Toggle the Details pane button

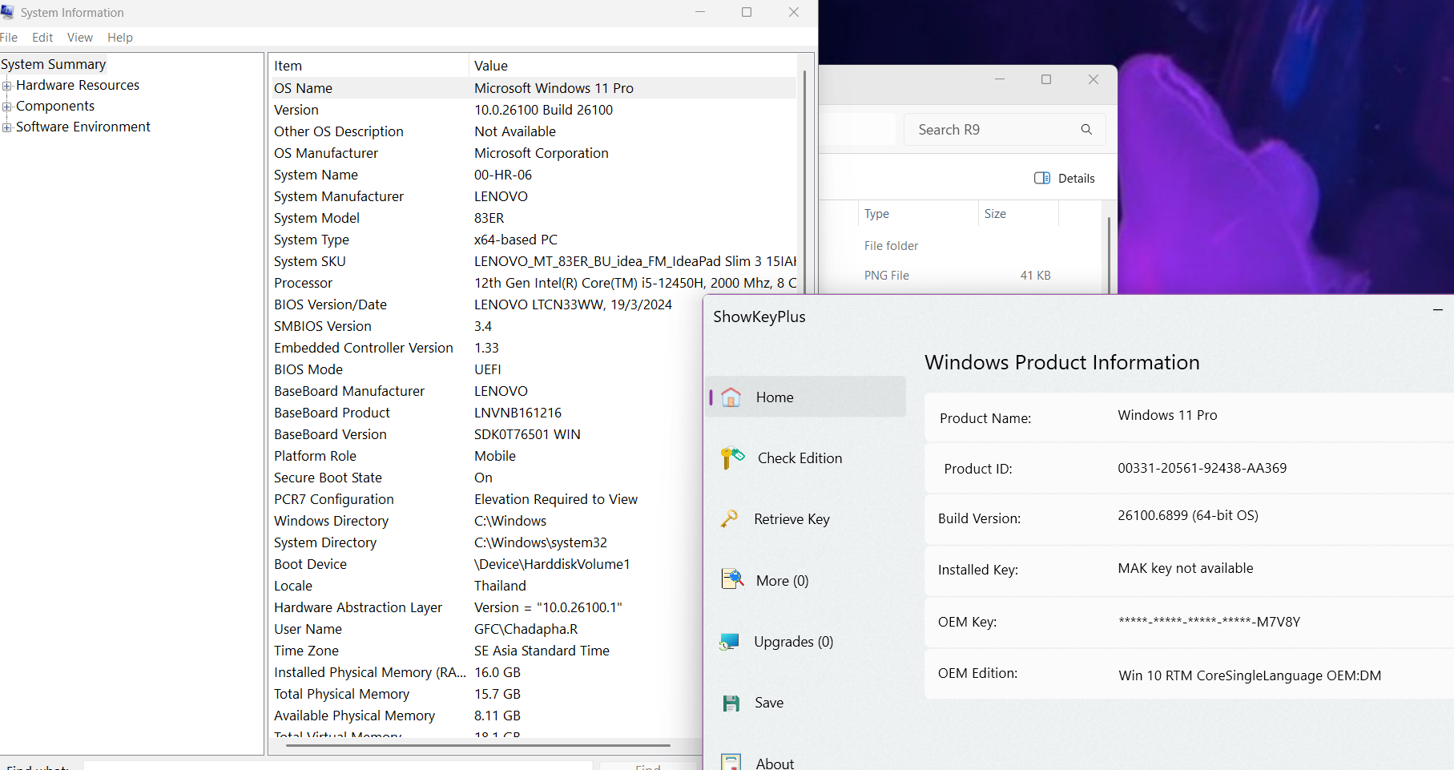point(1064,179)
